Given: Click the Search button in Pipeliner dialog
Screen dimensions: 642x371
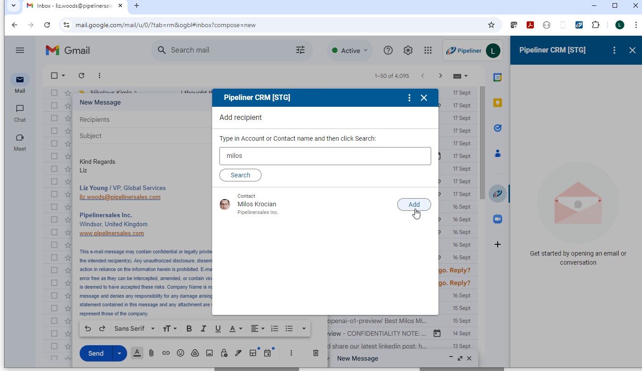Looking at the screenshot, I should [x=240, y=175].
